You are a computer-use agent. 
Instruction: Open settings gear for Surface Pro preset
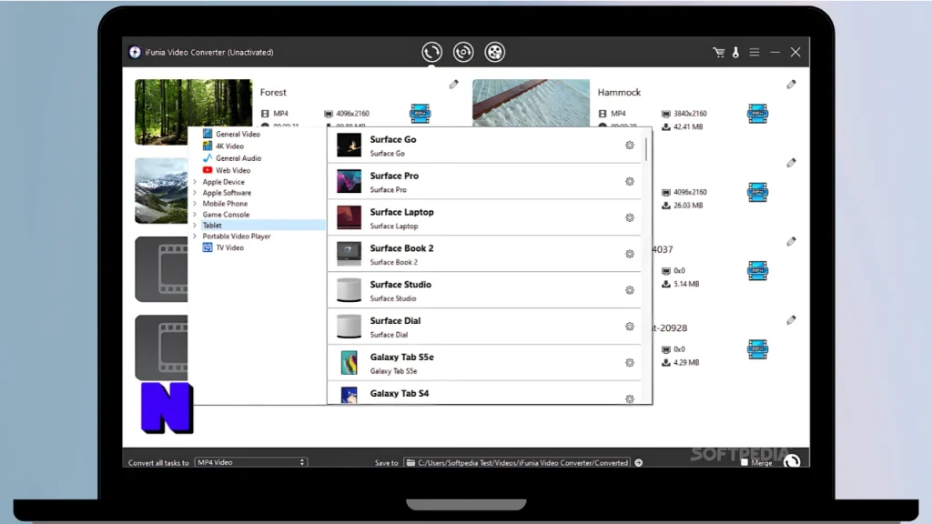click(x=630, y=181)
